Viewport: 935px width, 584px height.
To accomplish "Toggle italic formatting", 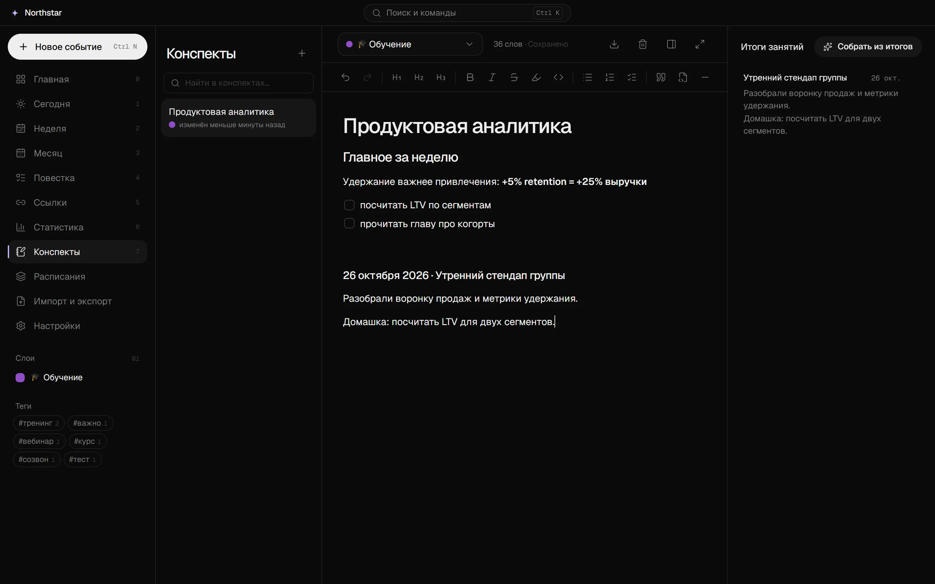I will 492,77.
